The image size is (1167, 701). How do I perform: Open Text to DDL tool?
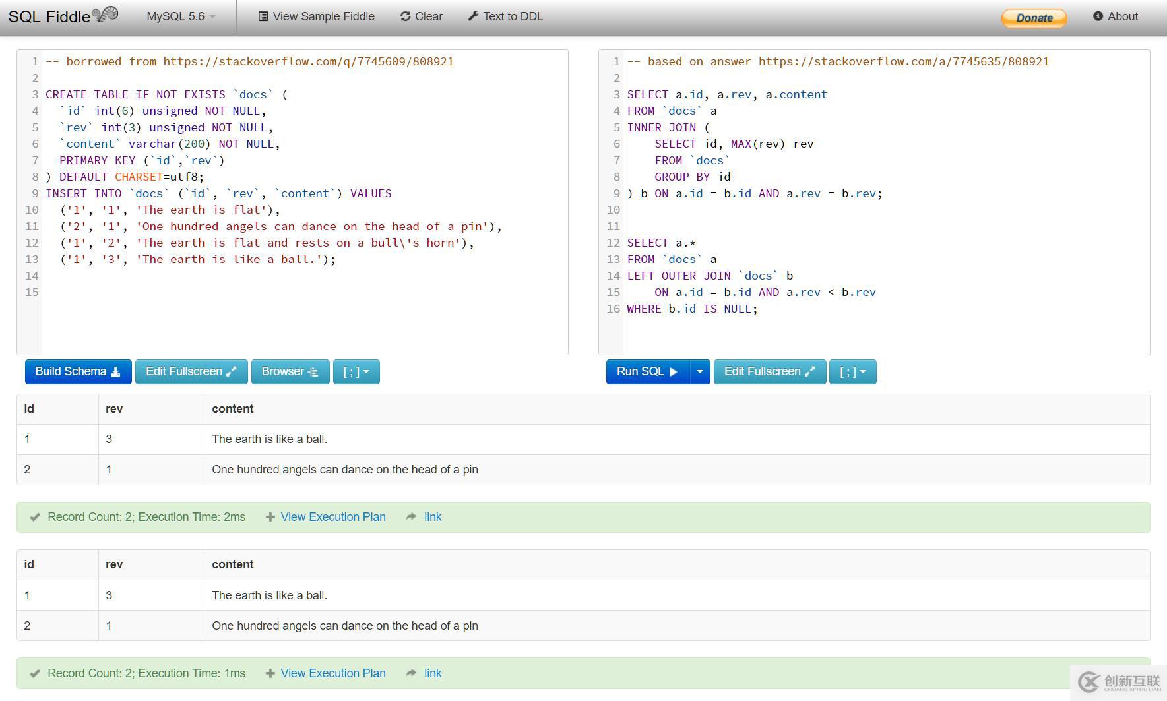pos(505,16)
